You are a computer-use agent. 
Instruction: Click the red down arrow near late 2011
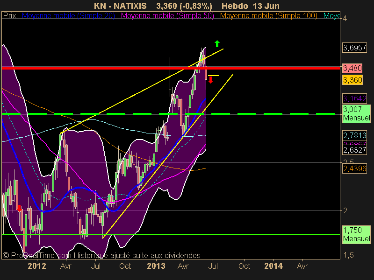(19, 208)
